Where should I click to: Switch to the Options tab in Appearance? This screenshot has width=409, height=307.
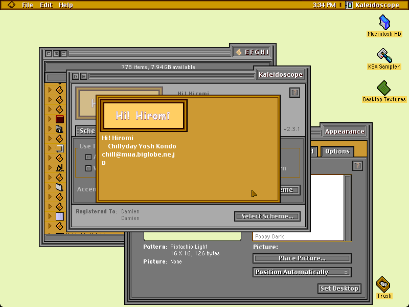(x=337, y=151)
